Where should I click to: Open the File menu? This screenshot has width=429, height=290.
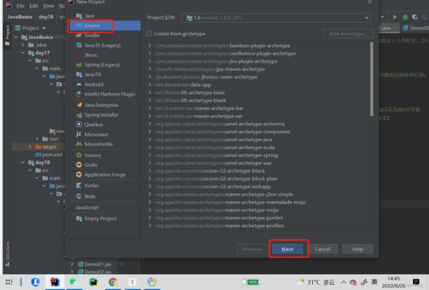20,6
